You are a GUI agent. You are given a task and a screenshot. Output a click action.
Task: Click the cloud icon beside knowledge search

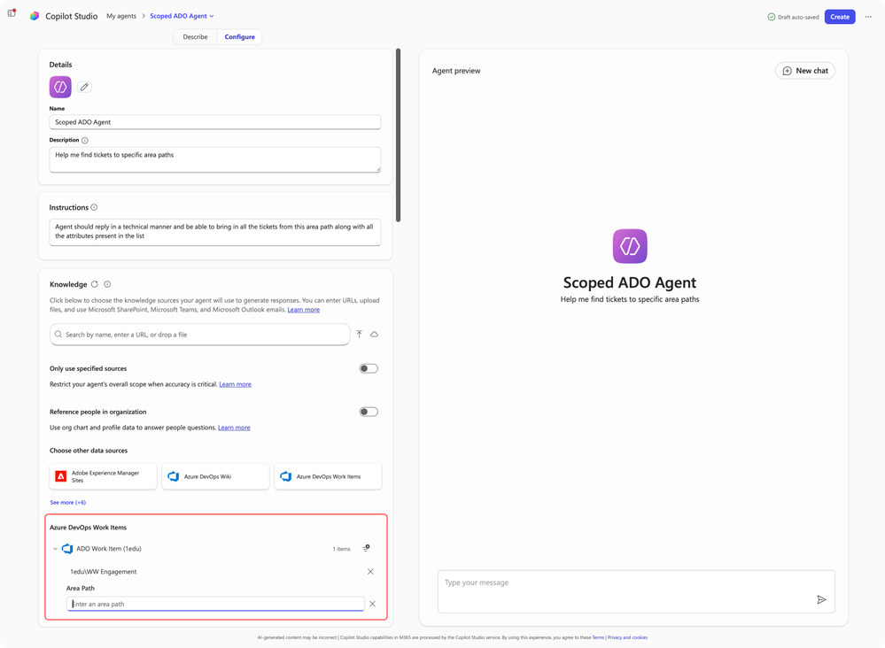point(374,335)
